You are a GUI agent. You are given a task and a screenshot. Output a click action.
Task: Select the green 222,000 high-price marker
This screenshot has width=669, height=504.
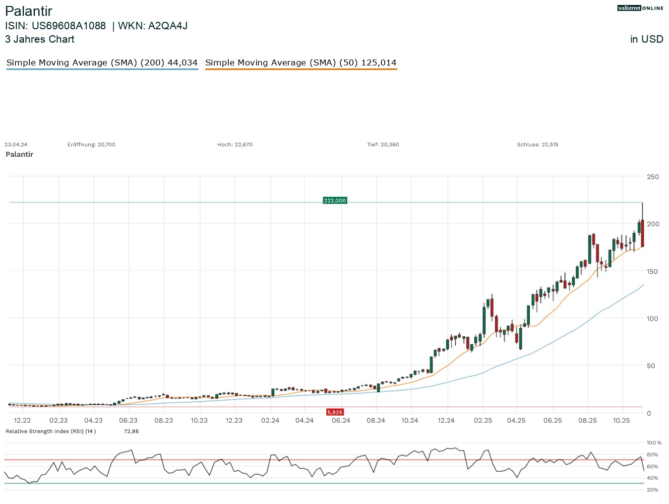pos(335,200)
